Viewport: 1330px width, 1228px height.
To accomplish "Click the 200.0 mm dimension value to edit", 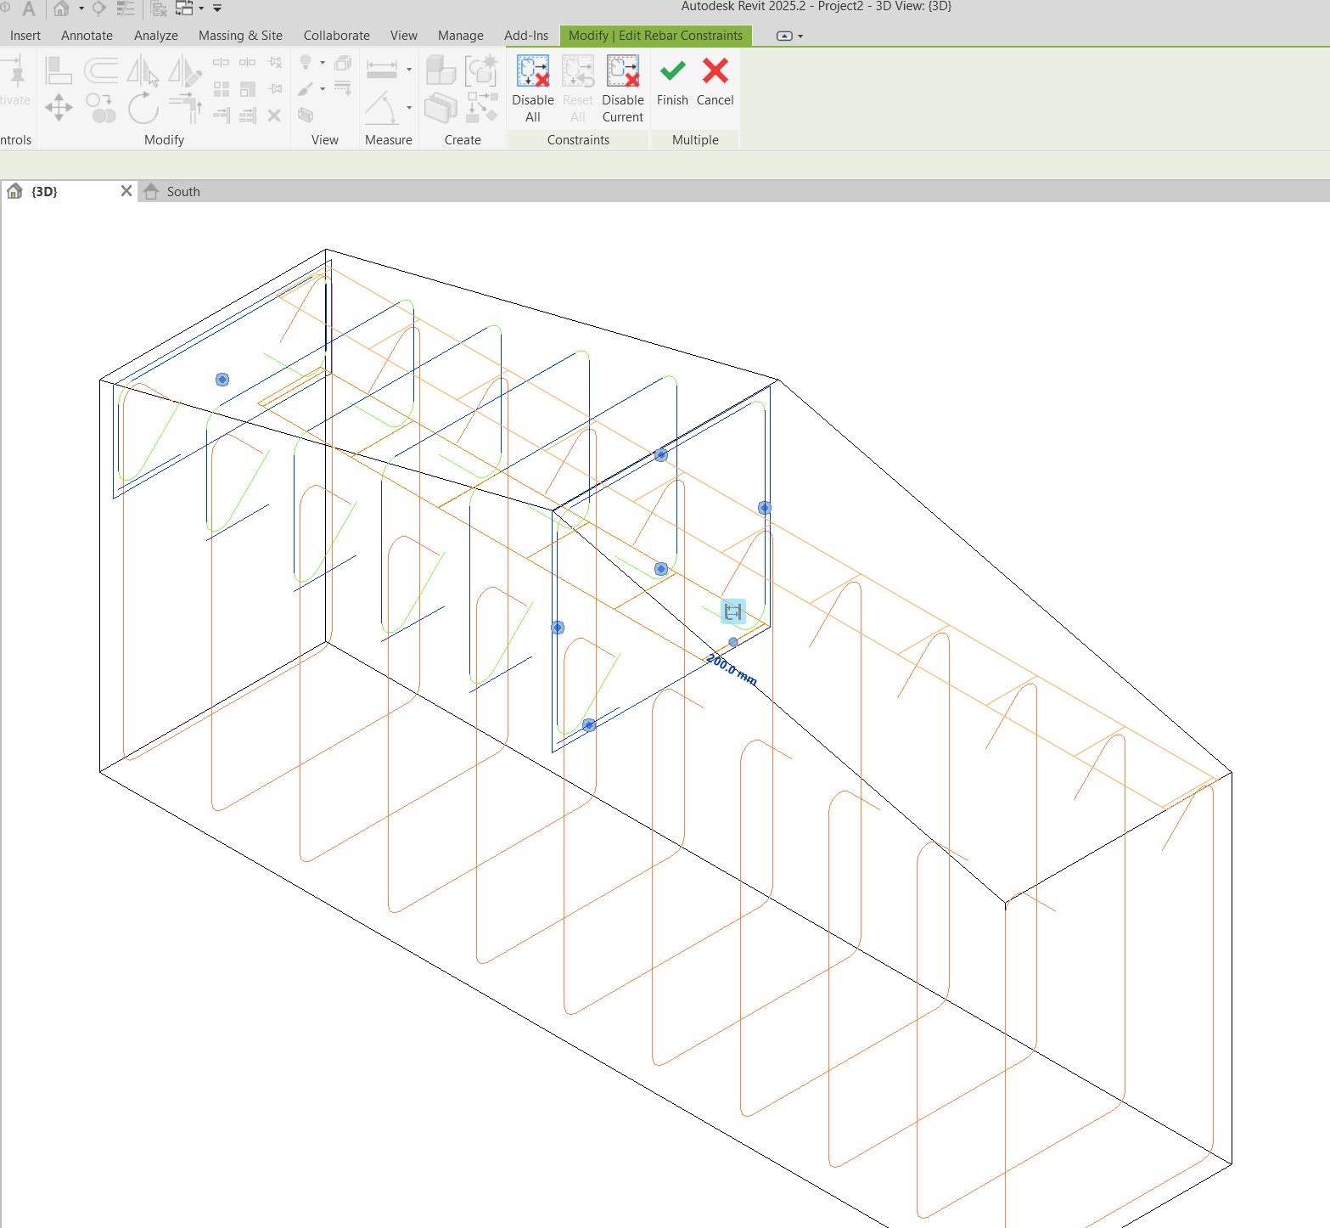I will tap(731, 670).
